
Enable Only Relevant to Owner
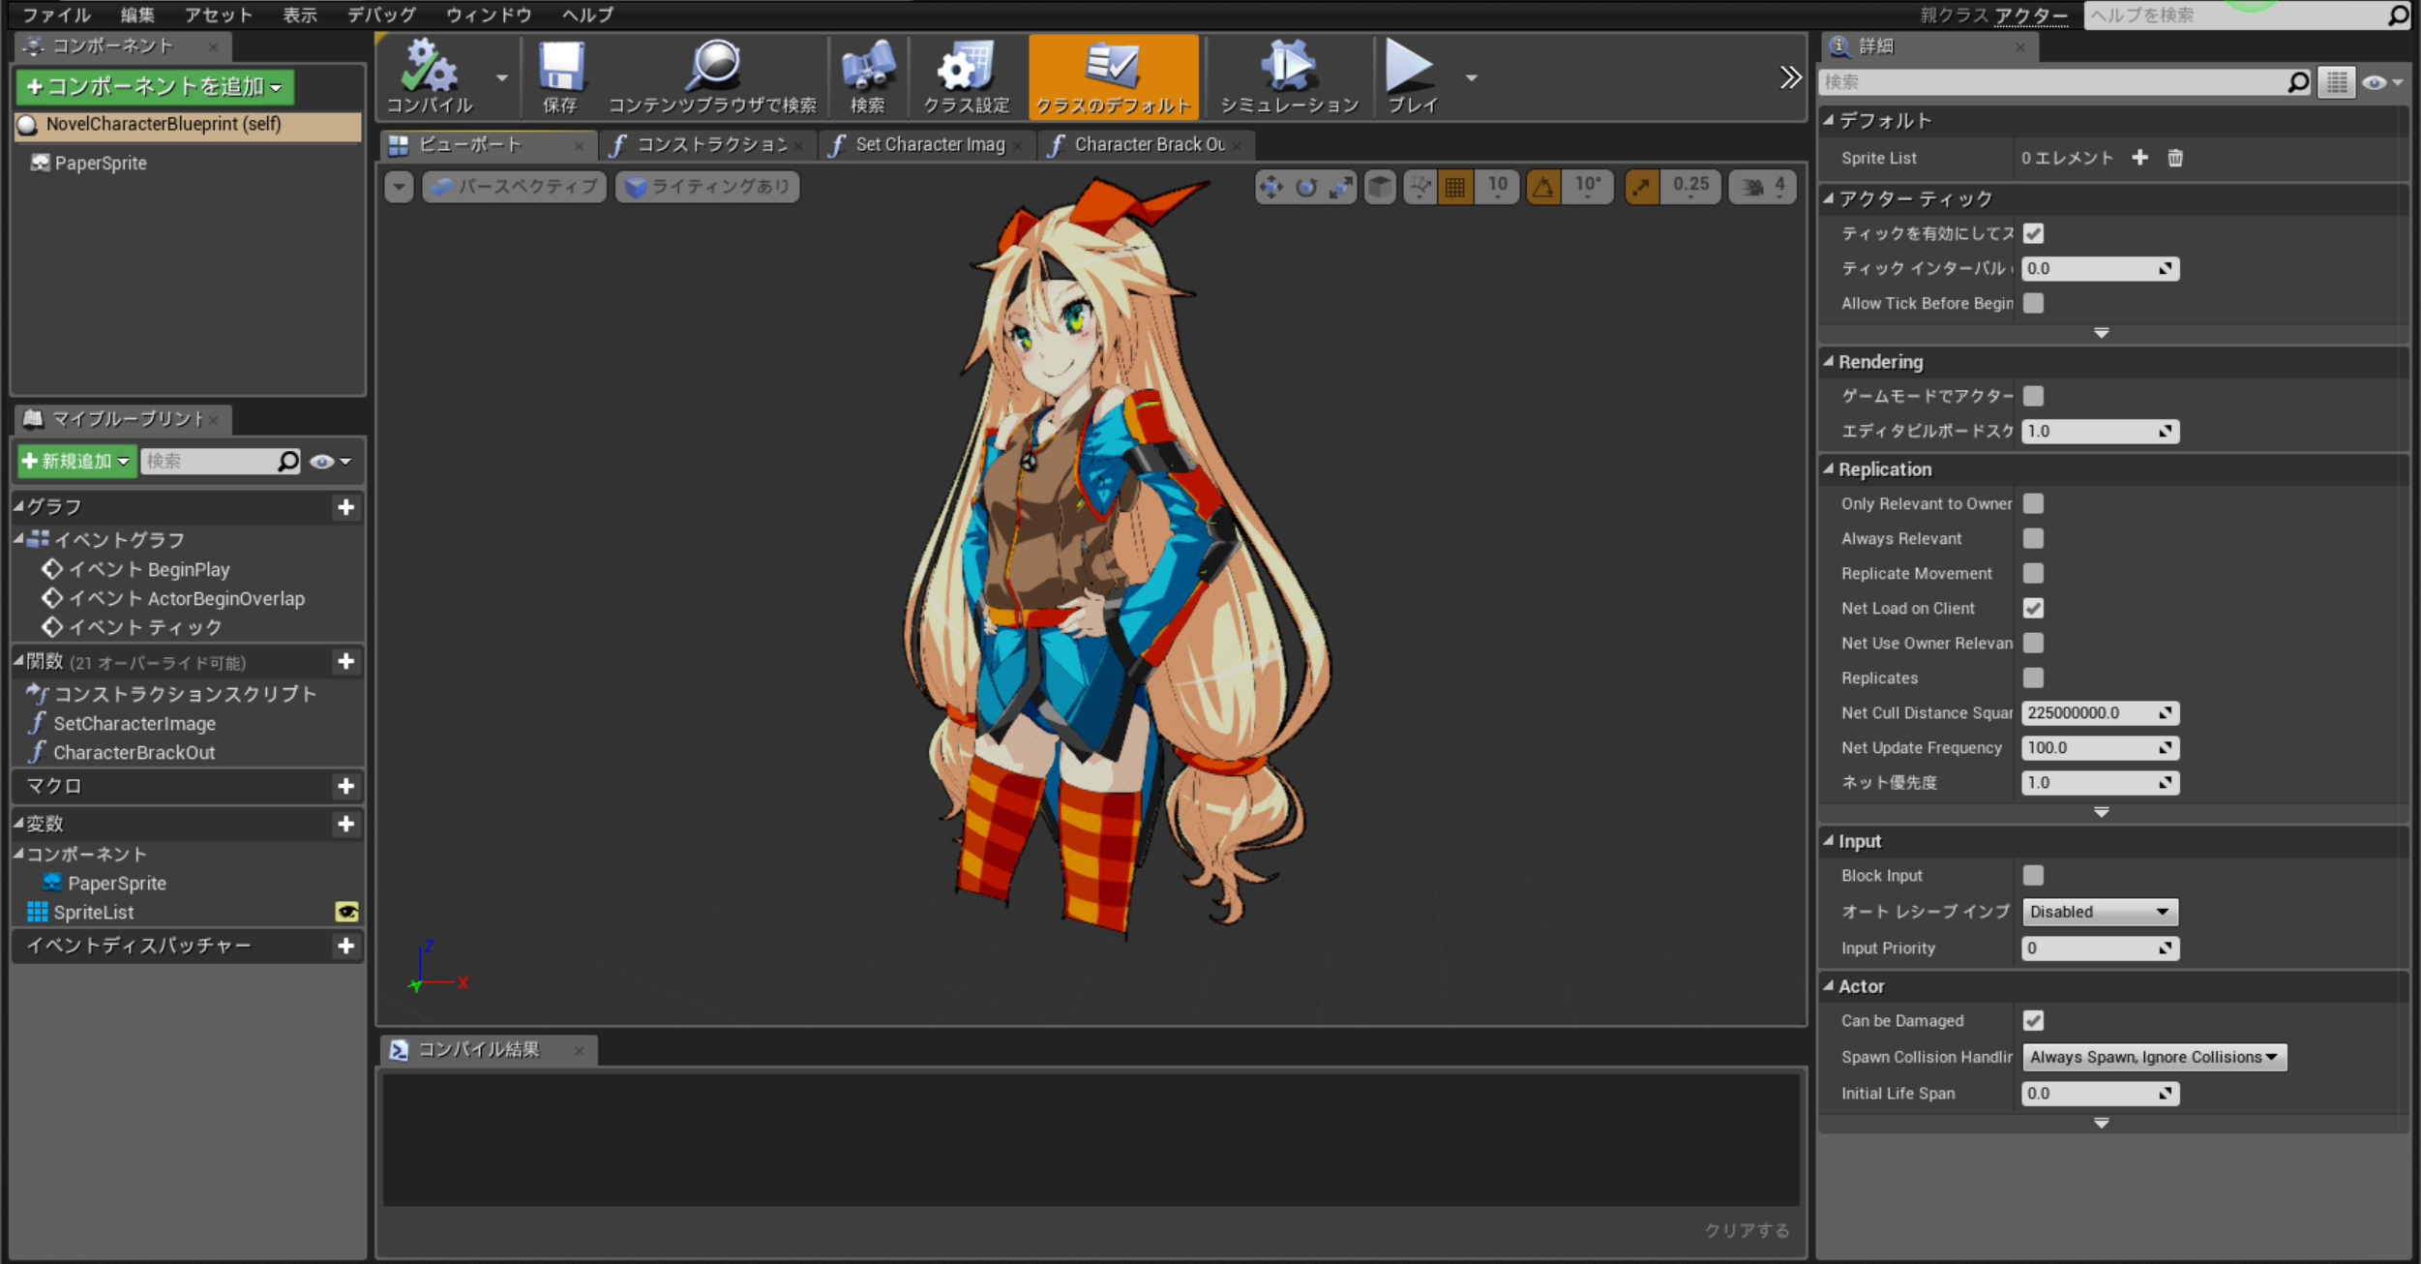2033,503
